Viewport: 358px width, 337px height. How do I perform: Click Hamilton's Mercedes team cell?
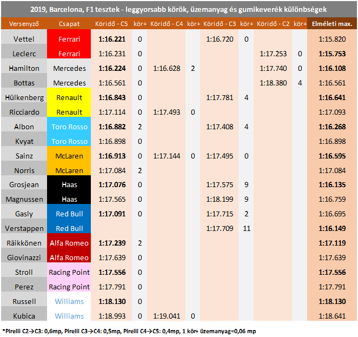pyautogui.click(x=69, y=66)
